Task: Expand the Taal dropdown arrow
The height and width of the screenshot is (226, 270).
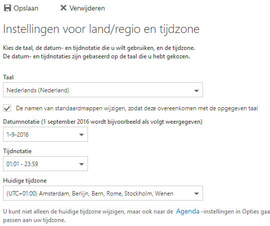Action: (196, 91)
